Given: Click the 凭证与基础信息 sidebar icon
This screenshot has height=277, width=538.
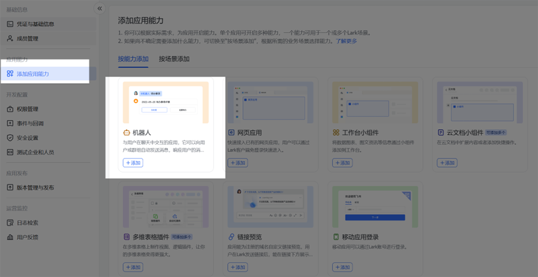Looking at the screenshot, I should 10,24.
